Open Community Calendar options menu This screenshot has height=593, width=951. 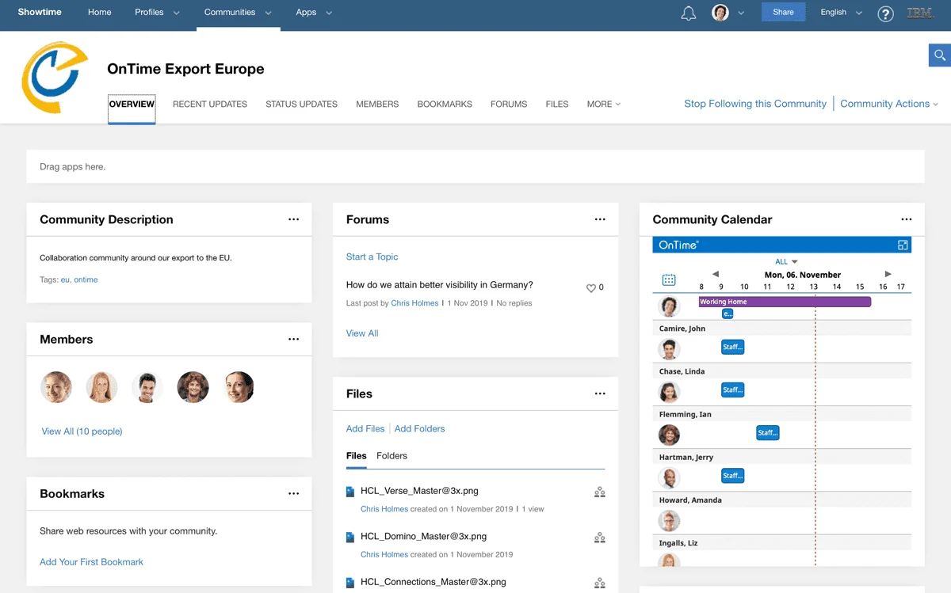click(x=907, y=219)
